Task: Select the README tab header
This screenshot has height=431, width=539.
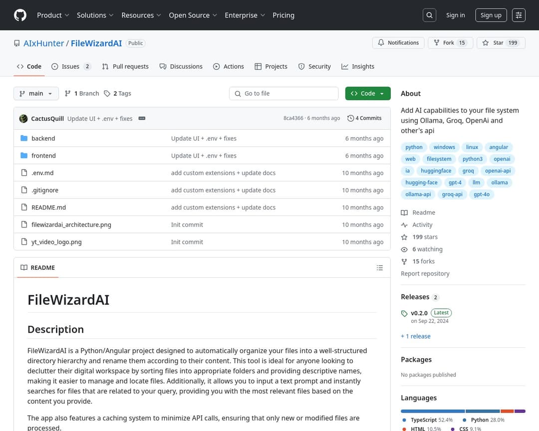Action: click(x=38, y=268)
